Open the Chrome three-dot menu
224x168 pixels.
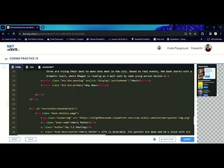(x=221, y=34)
